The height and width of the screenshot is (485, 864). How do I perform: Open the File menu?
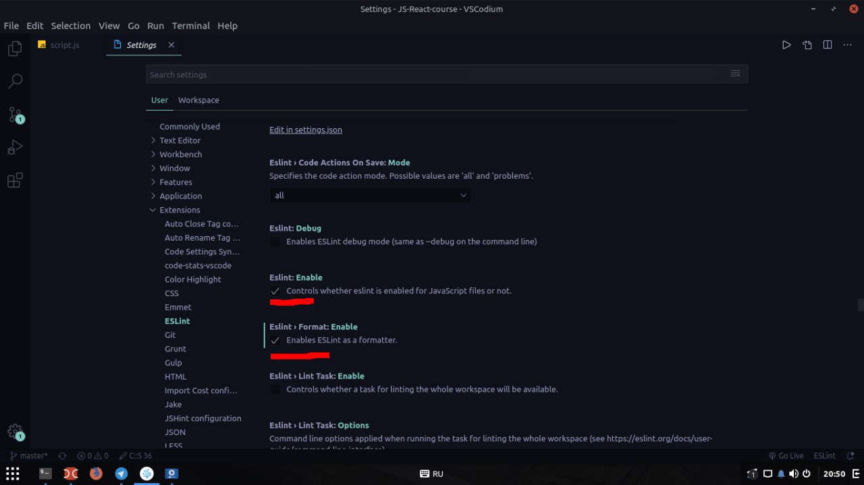tap(11, 26)
